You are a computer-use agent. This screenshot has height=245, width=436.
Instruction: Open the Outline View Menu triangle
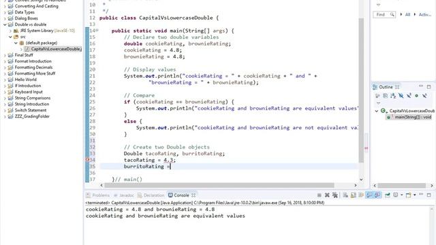tap(378, 103)
